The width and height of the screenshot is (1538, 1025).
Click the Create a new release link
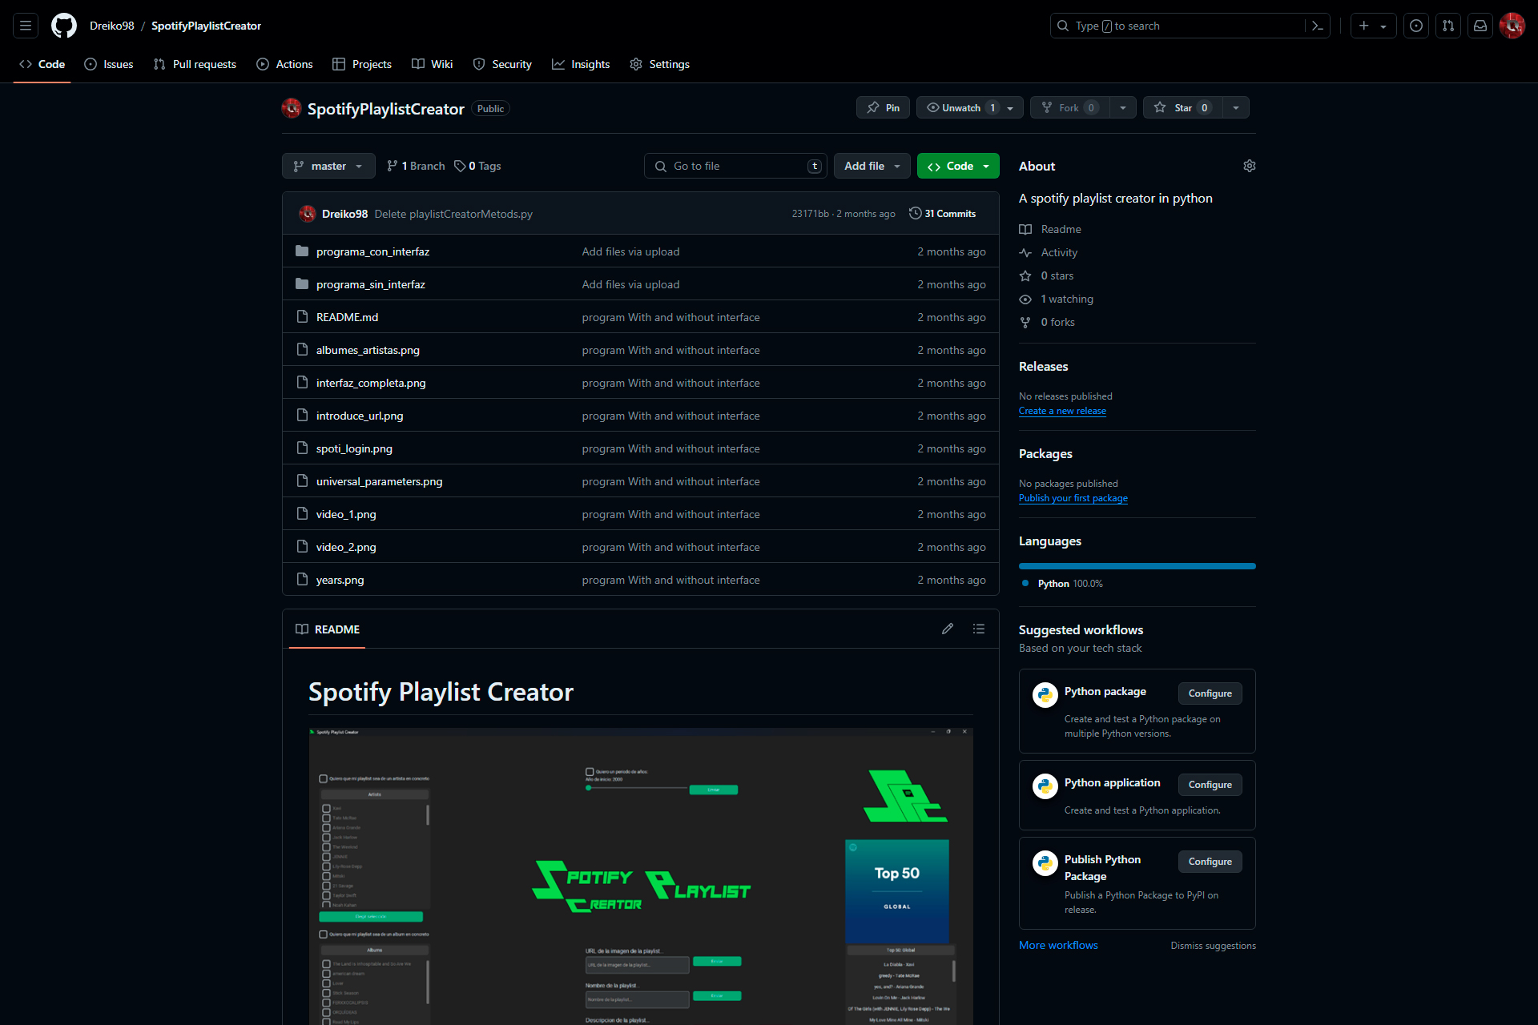1062,411
